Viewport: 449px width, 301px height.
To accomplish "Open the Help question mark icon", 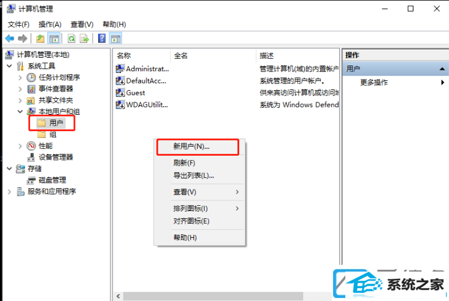I will 102,39.
